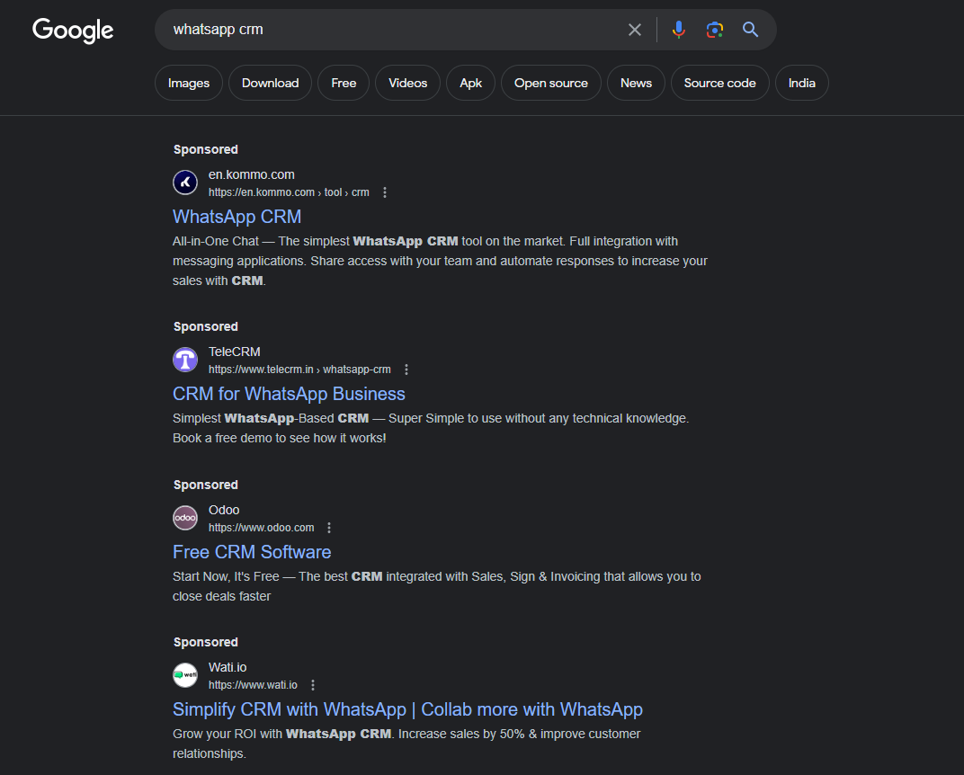Click the TeleCRM favicon icon
The height and width of the screenshot is (775, 964).
[x=185, y=360]
